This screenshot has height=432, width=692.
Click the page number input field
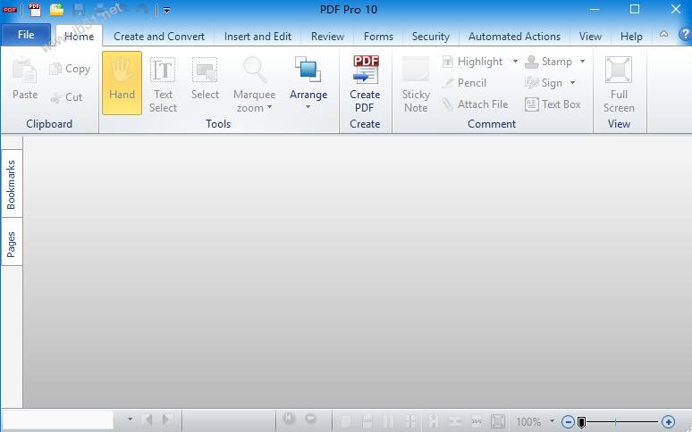[x=58, y=420]
